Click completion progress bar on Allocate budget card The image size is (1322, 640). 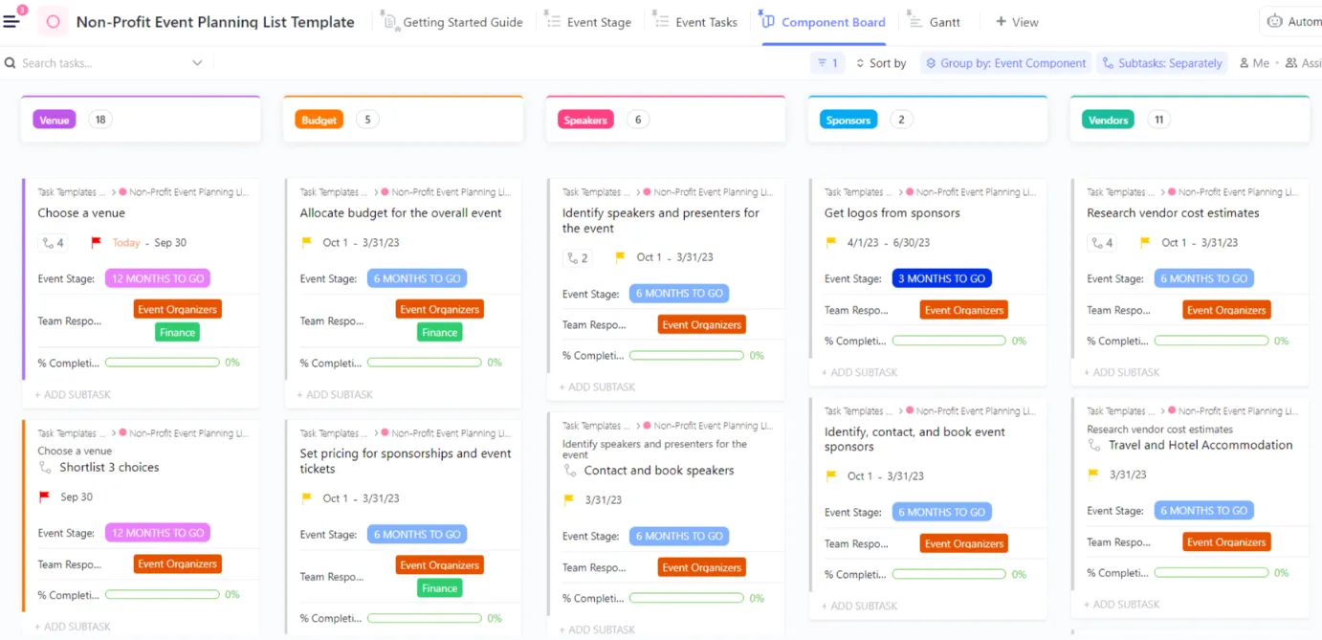[425, 363]
